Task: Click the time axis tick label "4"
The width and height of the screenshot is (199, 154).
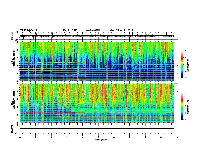Action: [83, 137]
